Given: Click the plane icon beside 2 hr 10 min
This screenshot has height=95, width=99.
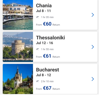Looking at the screenshot, I should point(38,81).
